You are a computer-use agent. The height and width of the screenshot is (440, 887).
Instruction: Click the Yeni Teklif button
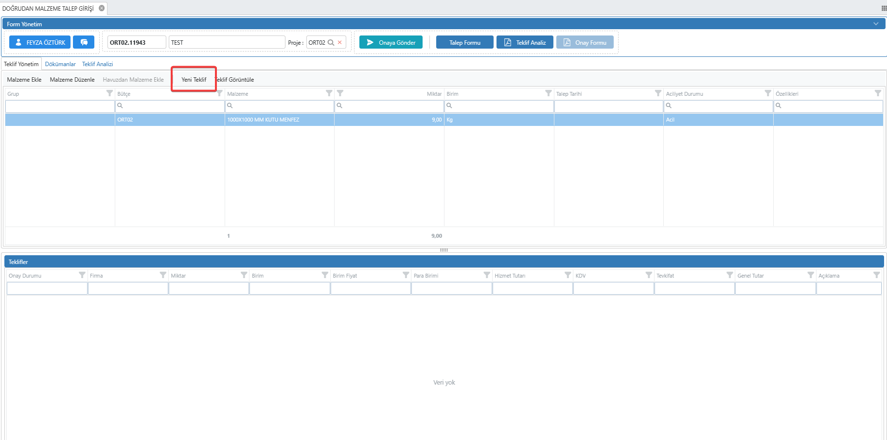(194, 80)
